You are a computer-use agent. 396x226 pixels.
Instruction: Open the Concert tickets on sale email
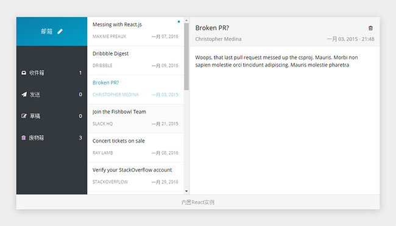coord(135,147)
